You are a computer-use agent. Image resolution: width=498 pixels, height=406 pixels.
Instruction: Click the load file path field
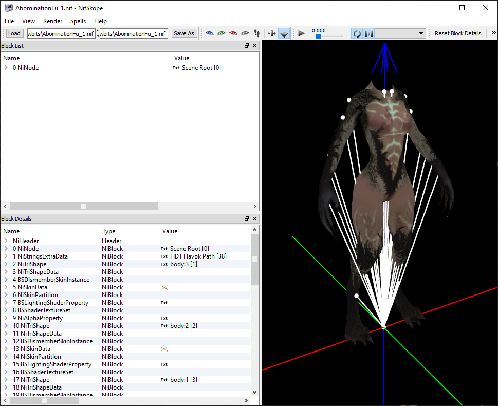point(61,34)
